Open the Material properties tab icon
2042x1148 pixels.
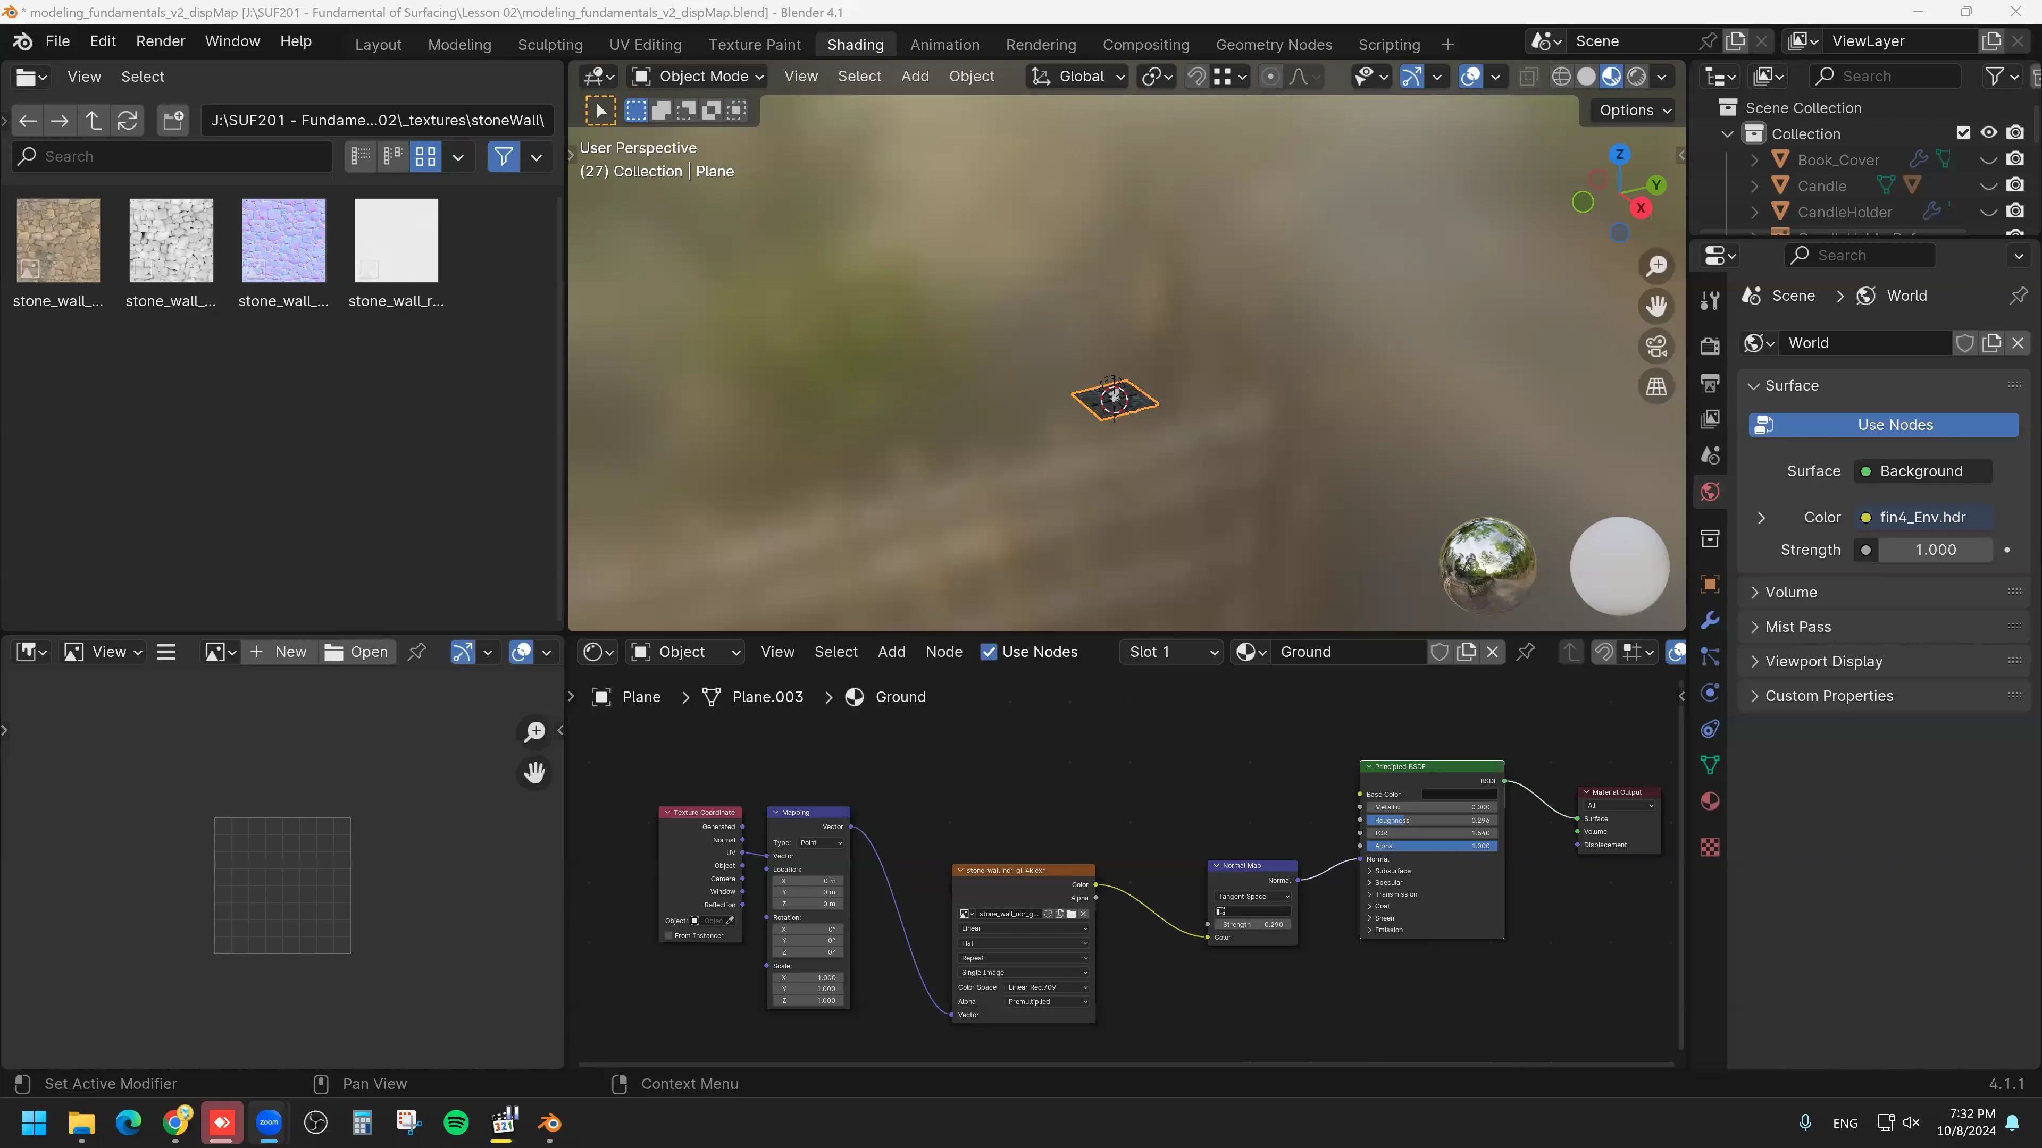[1710, 801]
